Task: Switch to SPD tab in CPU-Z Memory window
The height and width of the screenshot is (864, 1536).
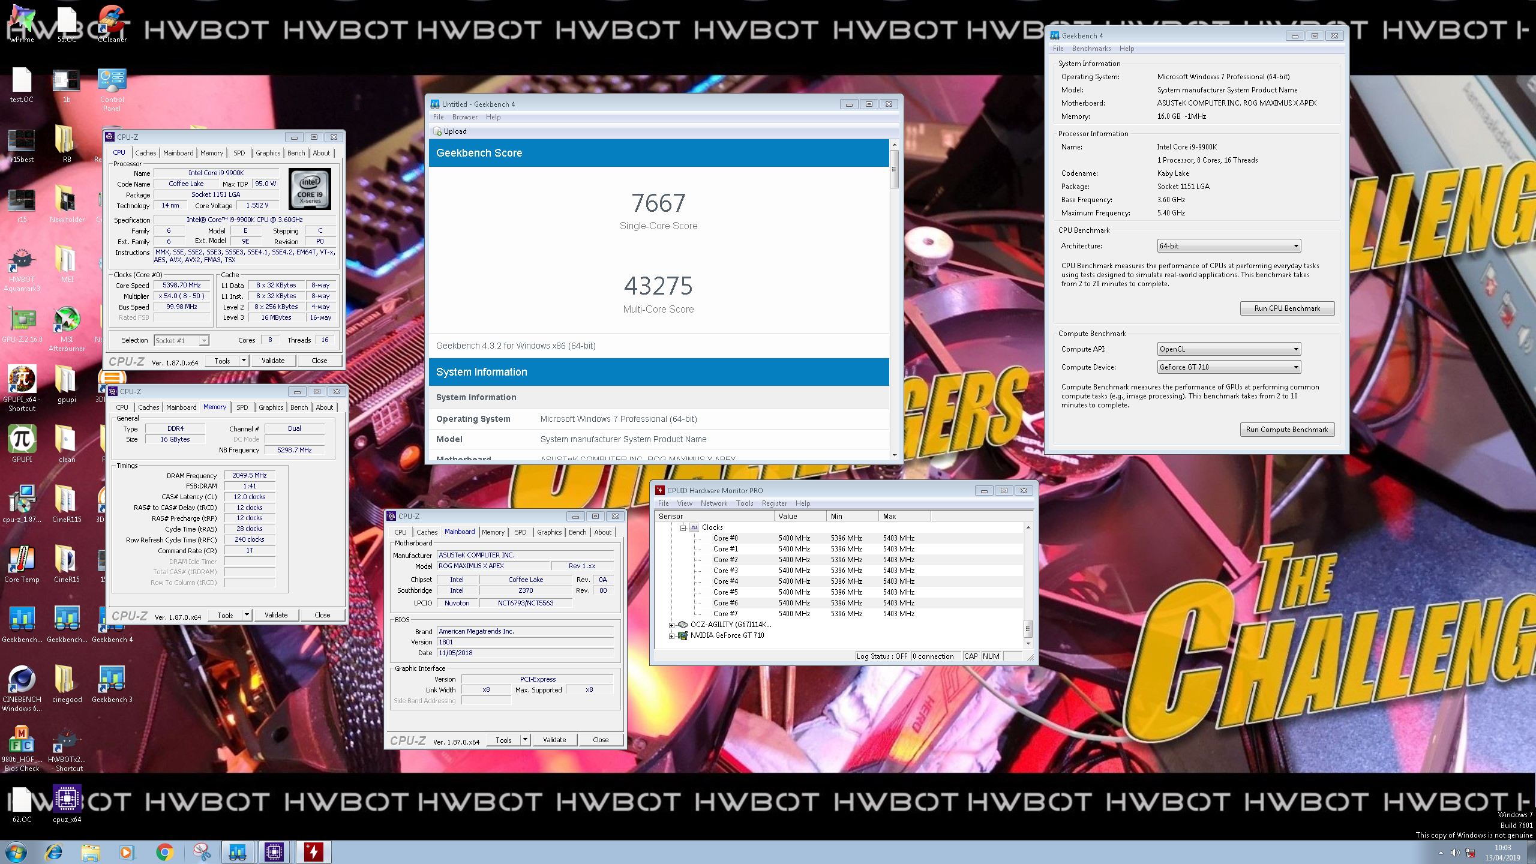Action: (242, 407)
